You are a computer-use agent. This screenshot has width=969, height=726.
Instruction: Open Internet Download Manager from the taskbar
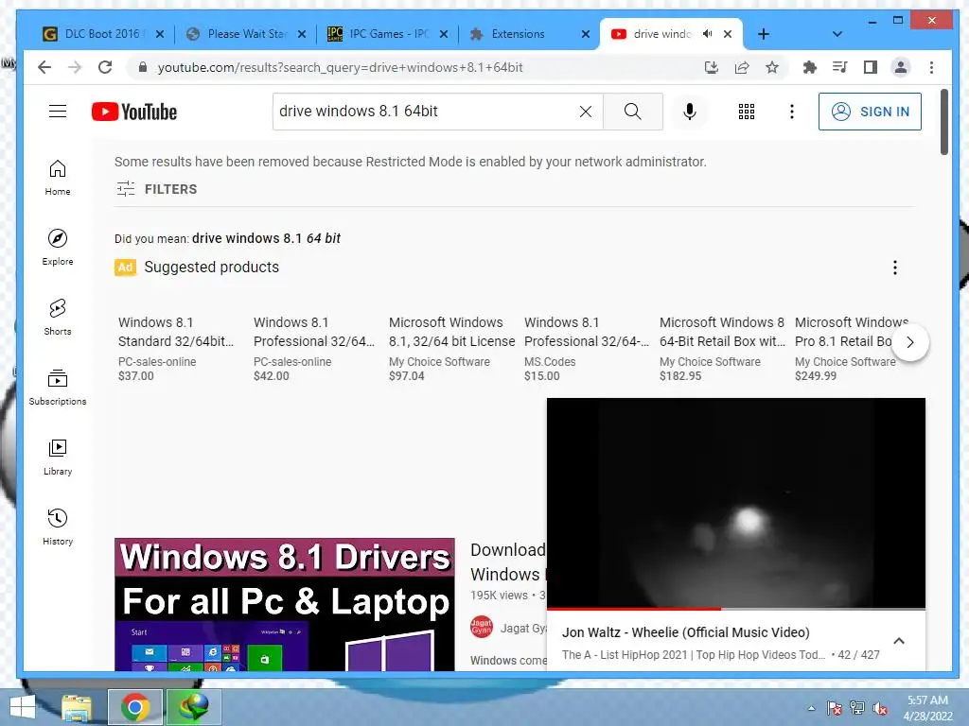(x=193, y=707)
